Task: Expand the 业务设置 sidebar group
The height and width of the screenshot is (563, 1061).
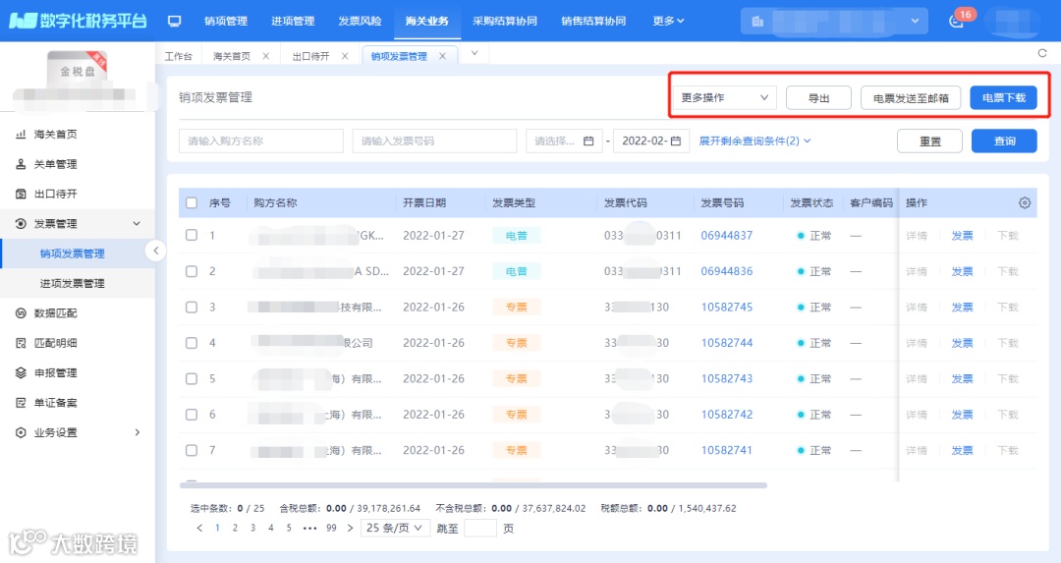Action: pyautogui.click(x=137, y=431)
